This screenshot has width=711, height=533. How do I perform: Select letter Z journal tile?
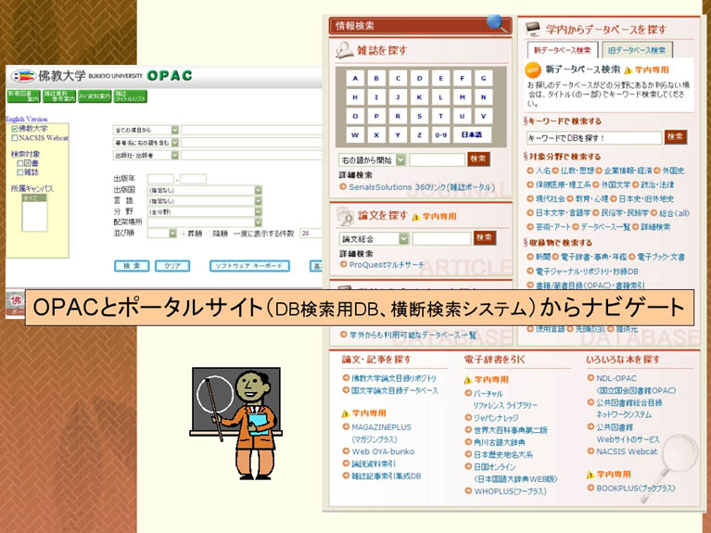[x=419, y=134]
